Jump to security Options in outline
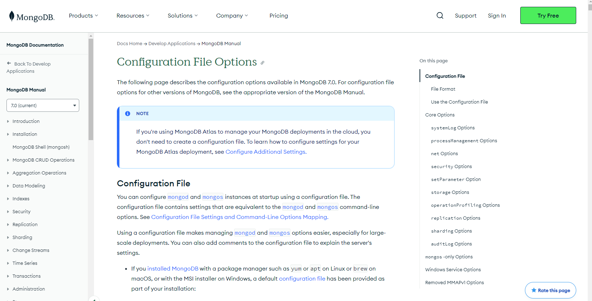 point(451,167)
